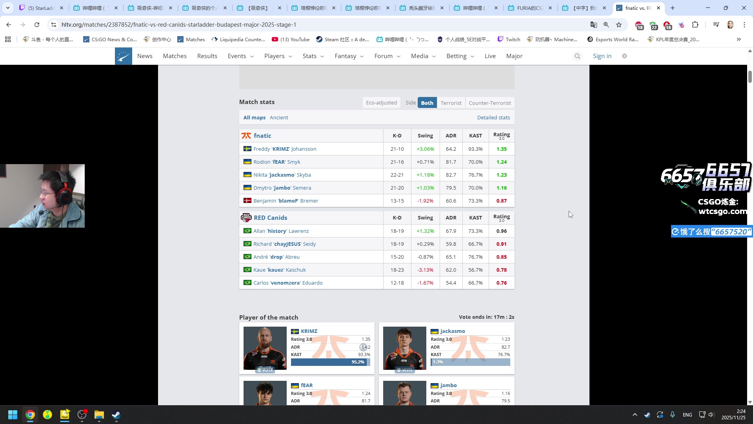Open the site settings gear icon
The width and height of the screenshot is (753, 424).
coord(624,56)
